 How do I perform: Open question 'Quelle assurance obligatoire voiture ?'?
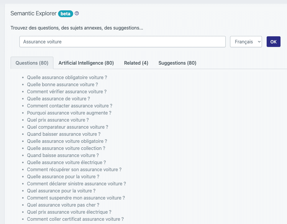(67, 77)
